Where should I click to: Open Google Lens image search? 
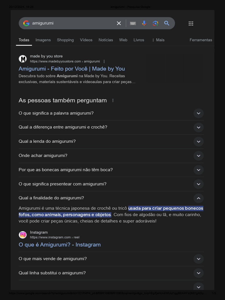pos(155,23)
